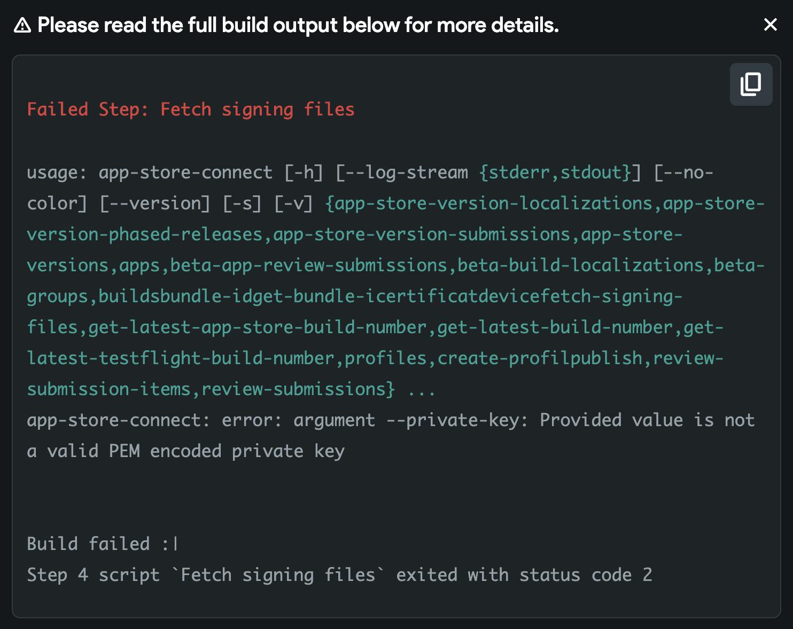Click 'a valid PEM encoded private key' text
The width and height of the screenshot is (793, 629).
(185, 451)
